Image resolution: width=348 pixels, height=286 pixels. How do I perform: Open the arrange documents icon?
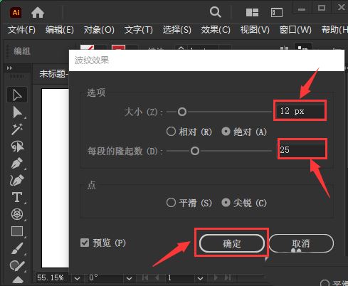(252, 12)
